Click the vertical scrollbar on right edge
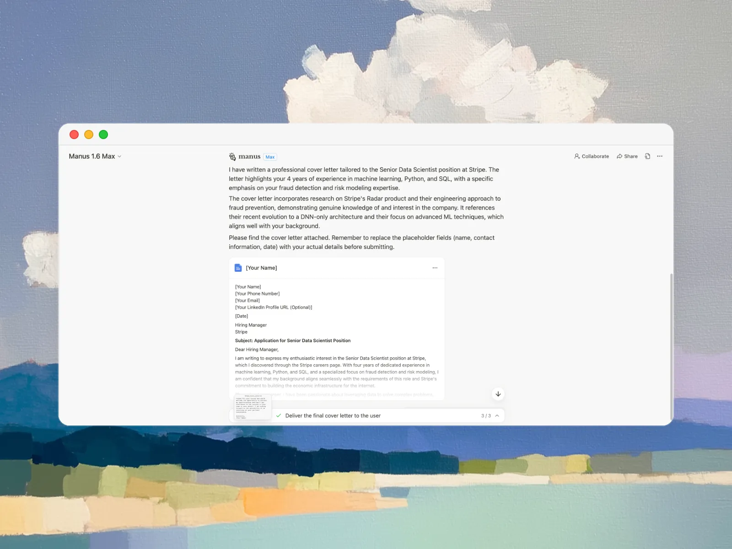Screen dimensions: 732x549 coord(671,343)
